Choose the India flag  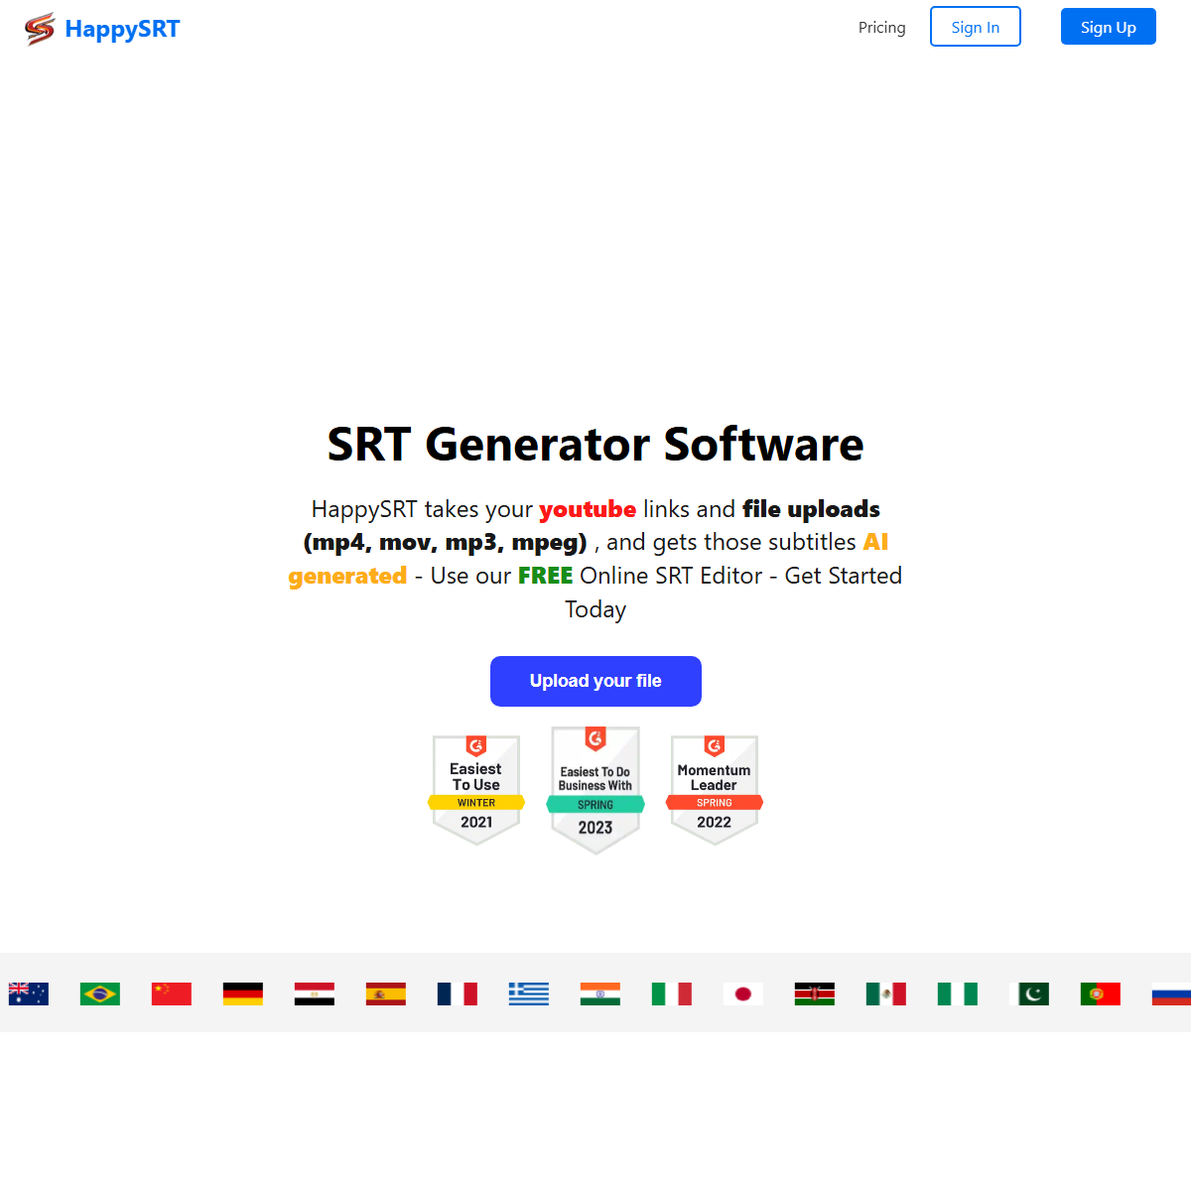pyautogui.click(x=600, y=993)
